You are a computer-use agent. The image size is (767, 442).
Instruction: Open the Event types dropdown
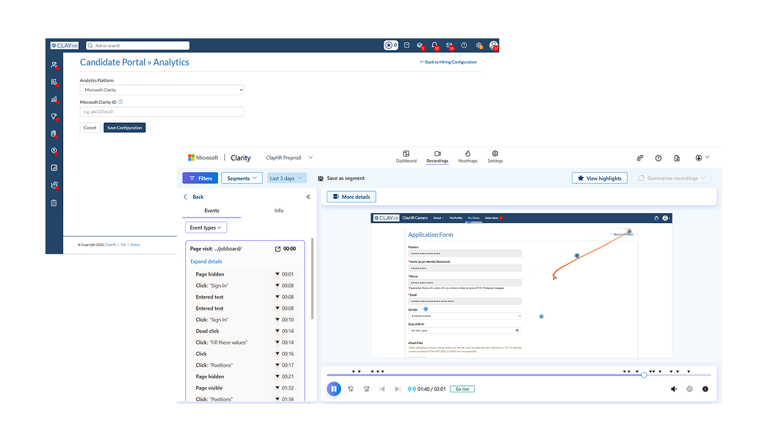click(x=206, y=227)
